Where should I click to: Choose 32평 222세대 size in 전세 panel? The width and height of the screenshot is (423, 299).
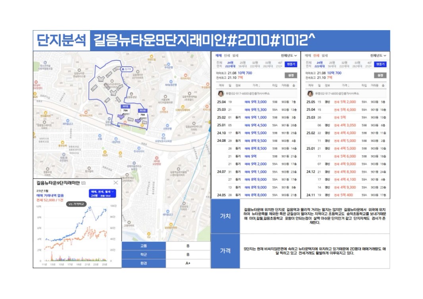pyautogui.click(x=344, y=64)
